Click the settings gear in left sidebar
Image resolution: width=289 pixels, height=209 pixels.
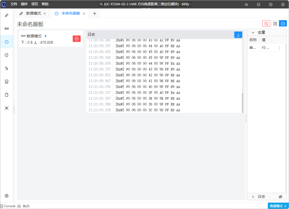tap(7, 196)
